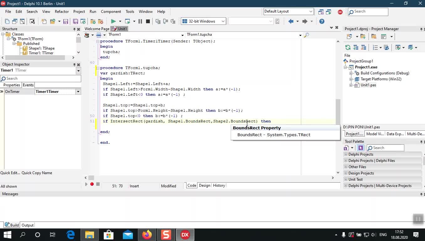
Task: Click the blue Back navigation arrow
Action: 291,21
